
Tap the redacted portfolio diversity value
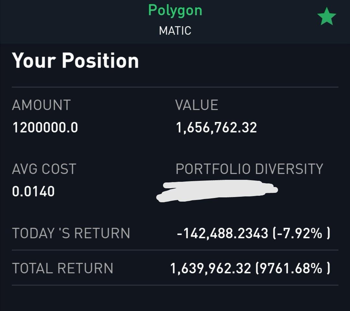[216, 191]
